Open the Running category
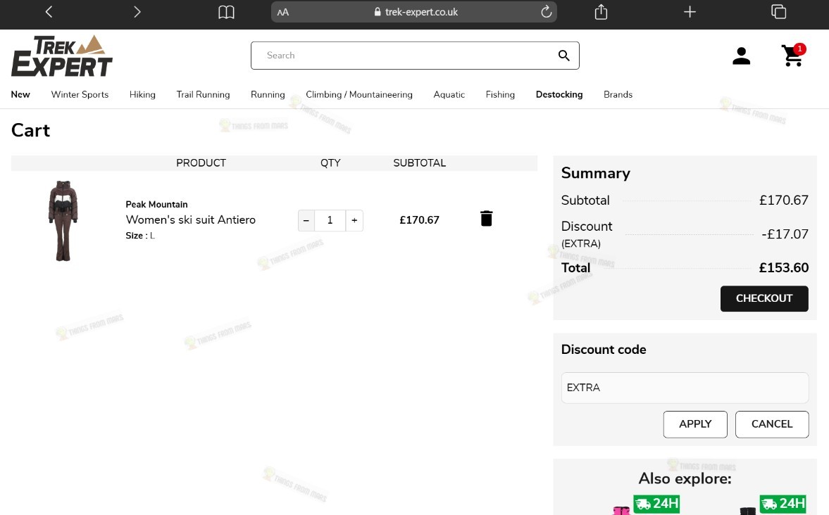The image size is (829, 515). pyautogui.click(x=268, y=94)
